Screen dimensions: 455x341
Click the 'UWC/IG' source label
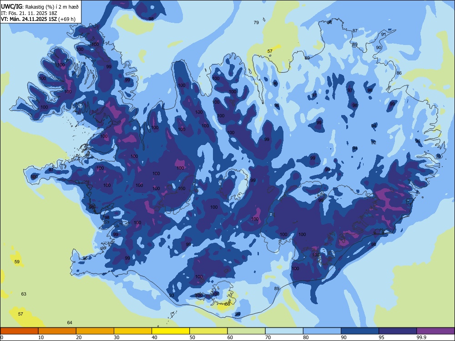[11, 6]
